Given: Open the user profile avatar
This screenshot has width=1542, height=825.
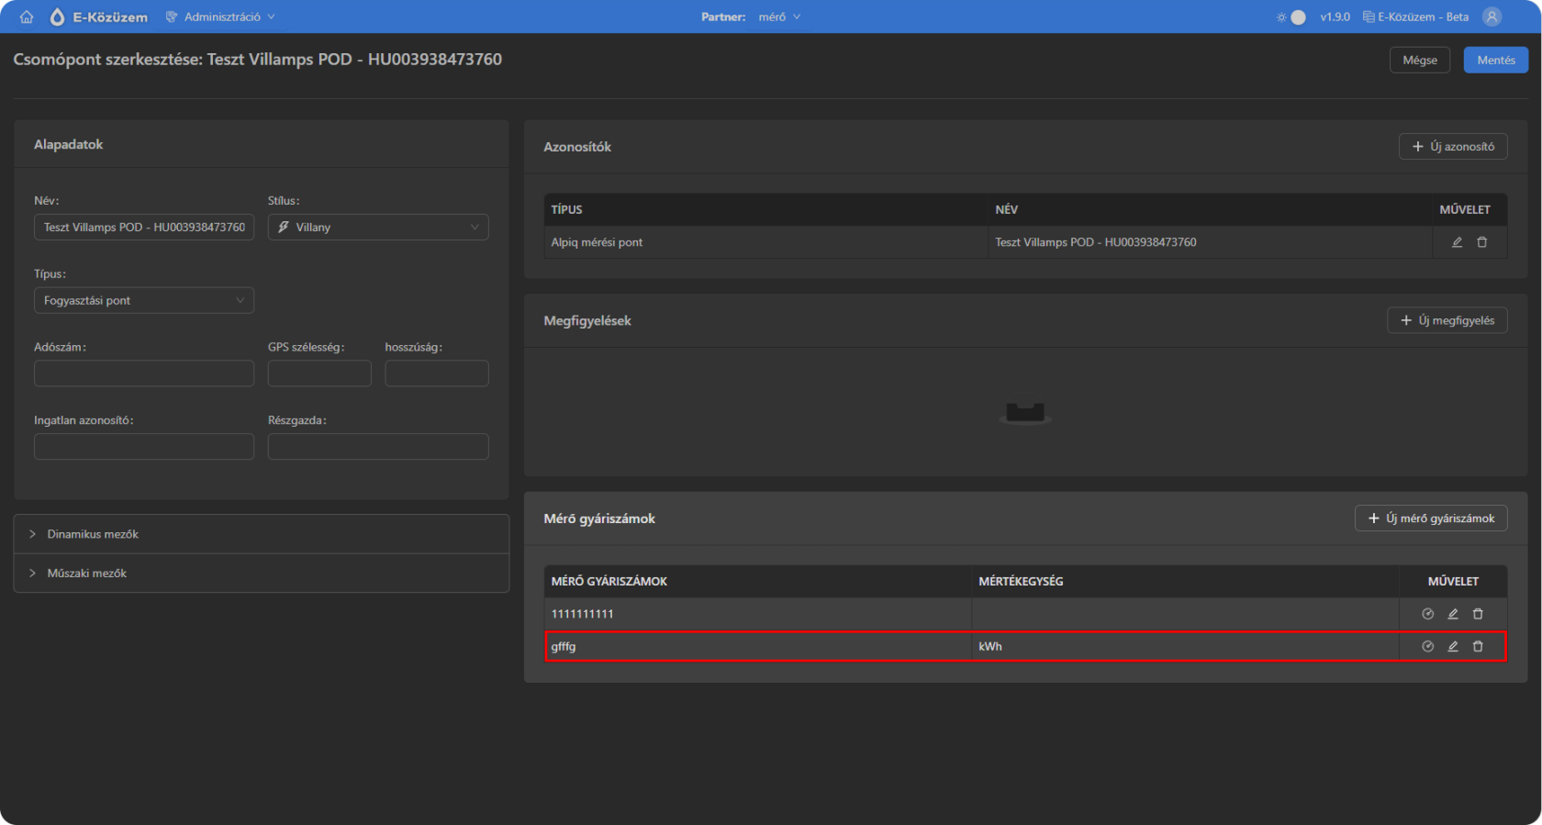Looking at the screenshot, I should (1492, 17).
